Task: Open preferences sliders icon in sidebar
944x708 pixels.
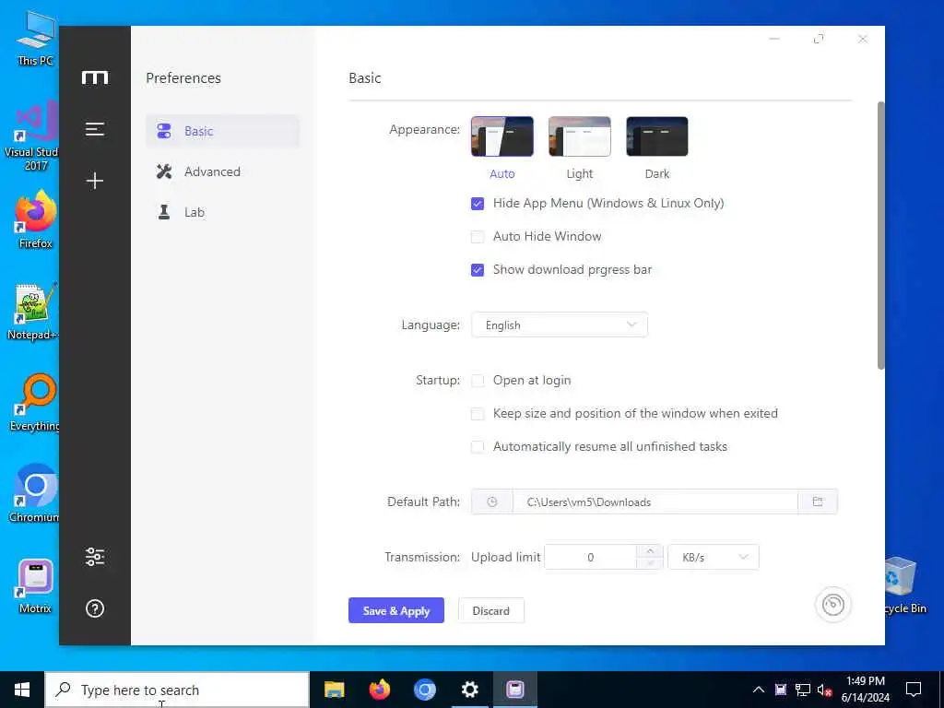Action: [x=95, y=556]
